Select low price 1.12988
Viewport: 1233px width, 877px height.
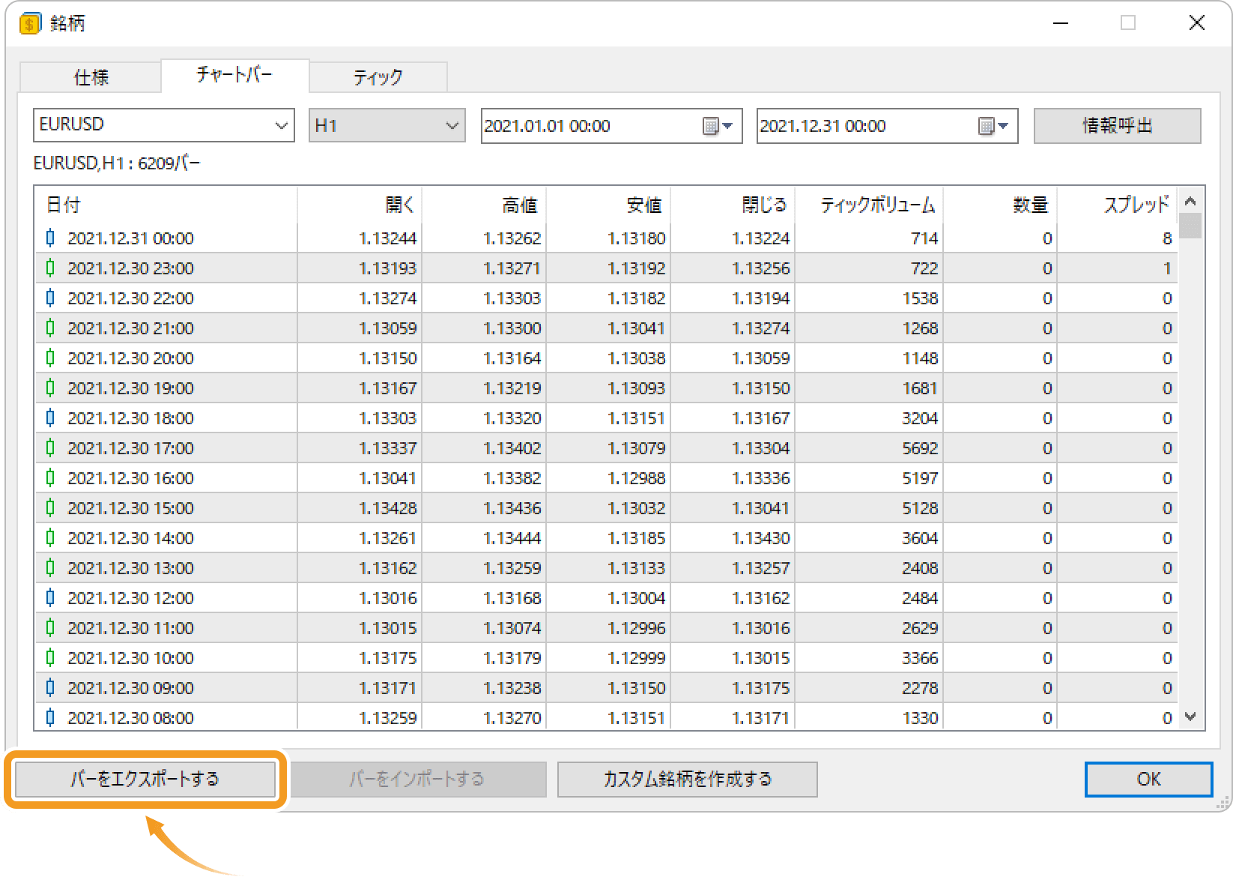point(637,478)
